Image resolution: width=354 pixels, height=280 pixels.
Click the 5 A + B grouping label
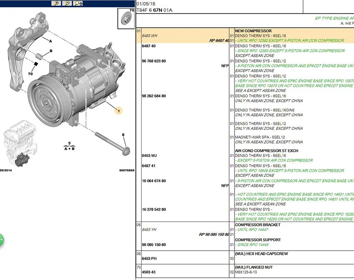coord(69,146)
